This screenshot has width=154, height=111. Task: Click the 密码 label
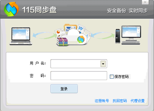[x=38, y=76]
